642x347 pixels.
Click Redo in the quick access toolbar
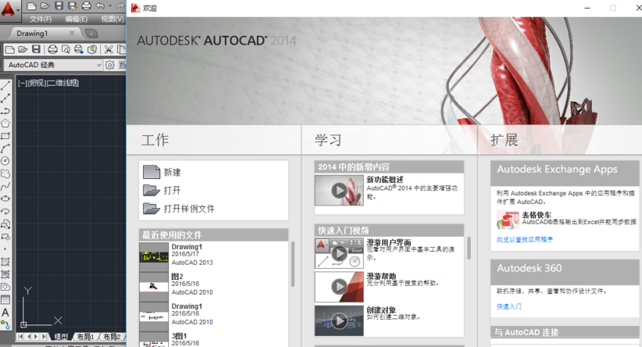point(119,5)
